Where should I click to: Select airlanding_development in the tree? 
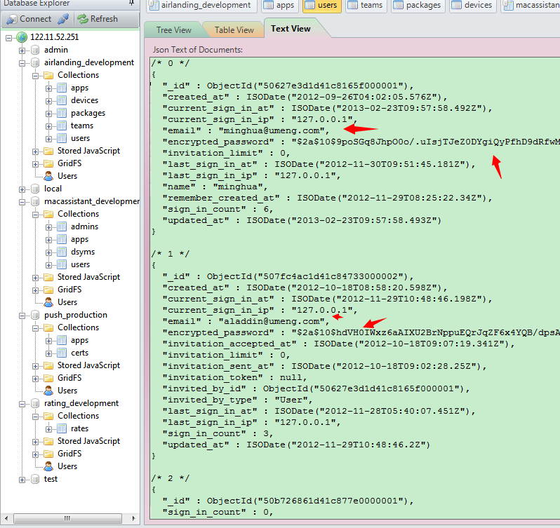point(89,62)
